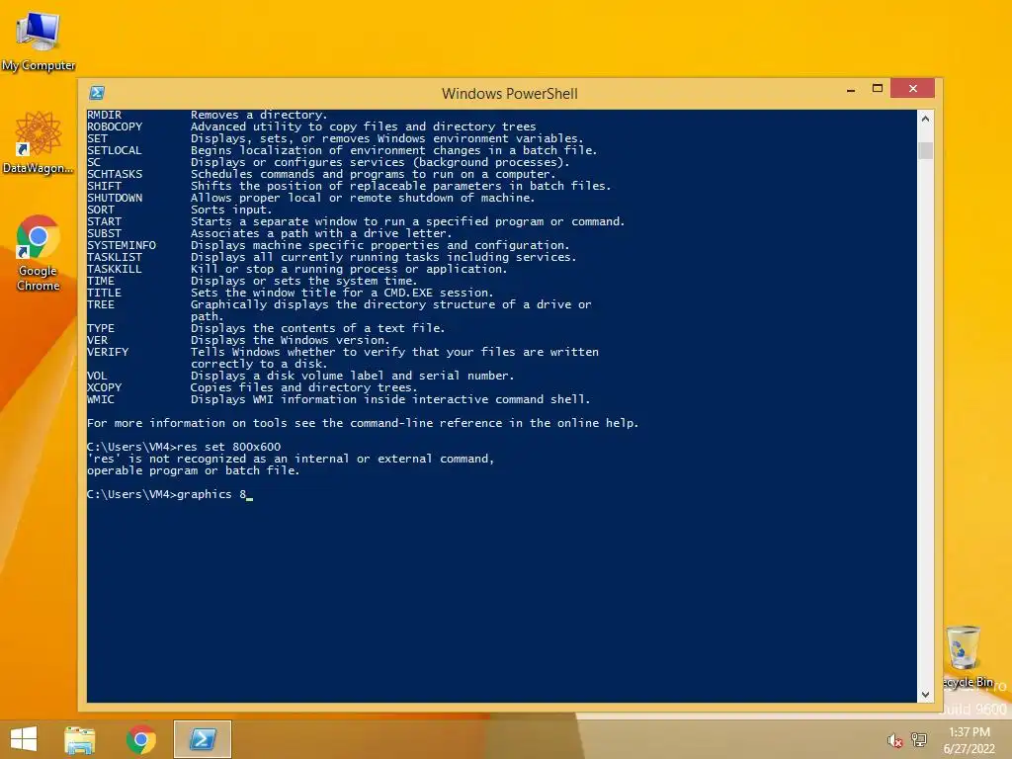Click the SUBST command row

click(270, 233)
